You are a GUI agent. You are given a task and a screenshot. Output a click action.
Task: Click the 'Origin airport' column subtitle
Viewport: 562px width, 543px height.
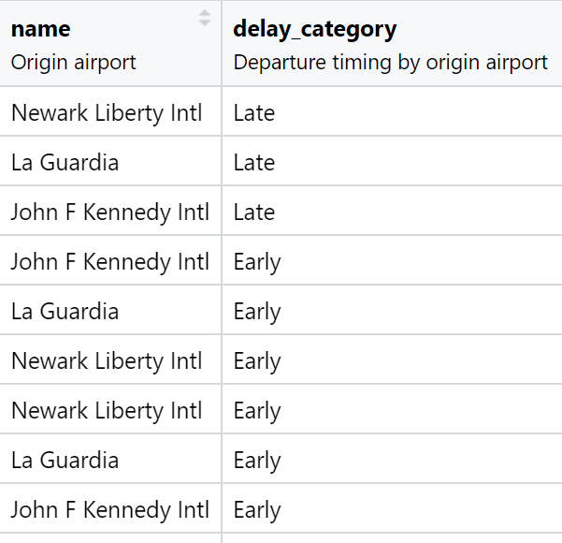click(74, 62)
